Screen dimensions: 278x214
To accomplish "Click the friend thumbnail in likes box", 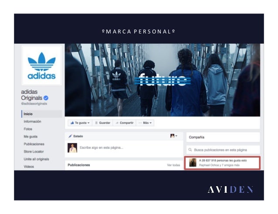I will pos(193,163).
